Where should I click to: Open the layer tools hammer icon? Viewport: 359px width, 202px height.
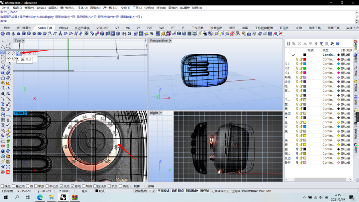click(x=332, y=44)
